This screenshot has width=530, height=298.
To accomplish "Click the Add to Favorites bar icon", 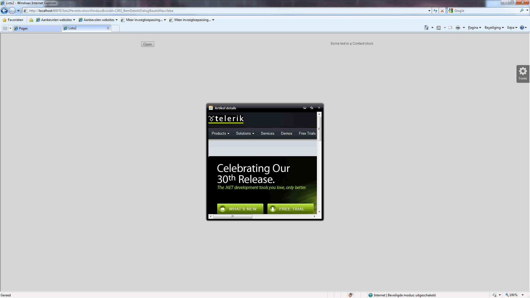I will [x=31, y=20].
